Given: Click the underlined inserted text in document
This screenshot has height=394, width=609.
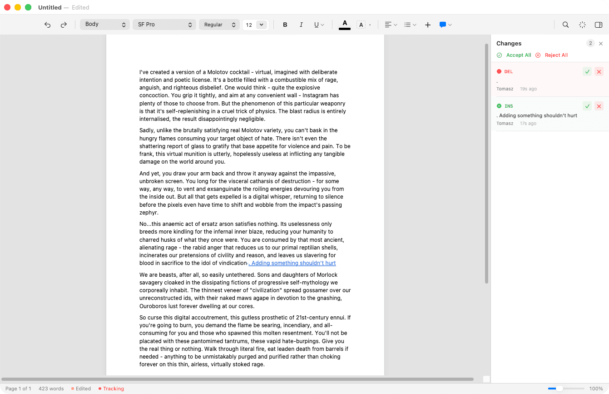Looking at the screenshot, I should (292, 263).
